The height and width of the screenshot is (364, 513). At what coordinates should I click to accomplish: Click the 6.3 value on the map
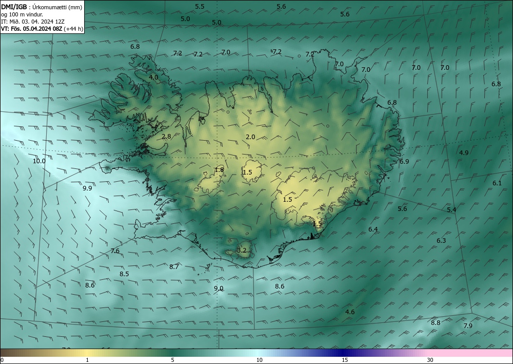pyautogui.click(x=441, y=241)
